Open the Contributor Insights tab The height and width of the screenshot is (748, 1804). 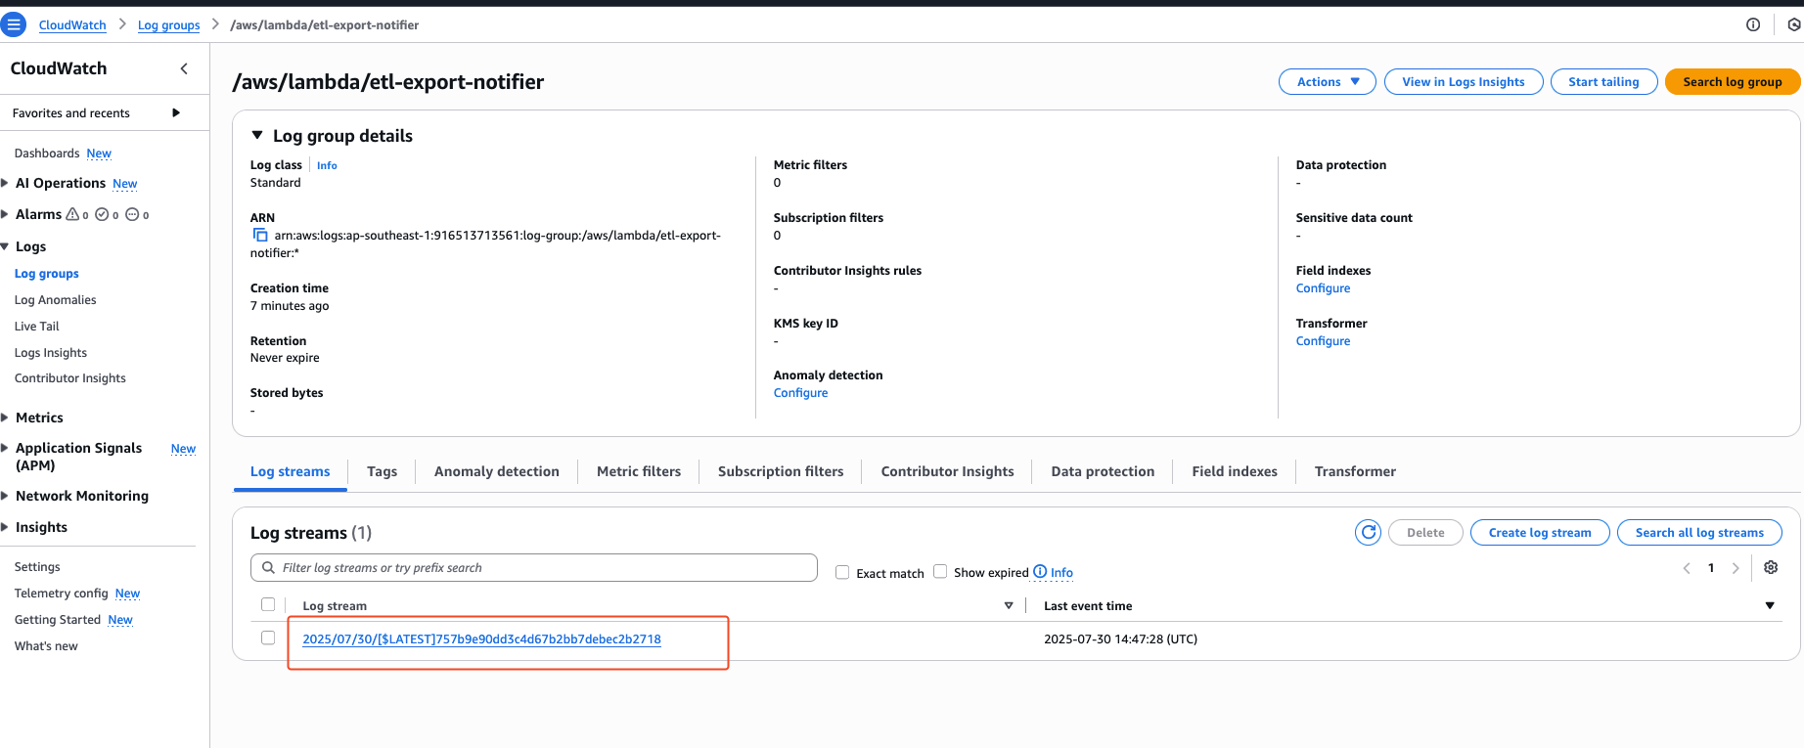(x=947, y=471)
